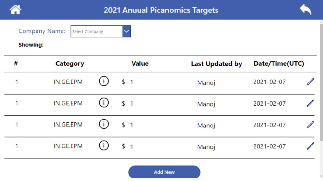Image resolution: width=323 pixels, height=181 pixels.
Task: Click the Category column header
Action: click(70, 64)
